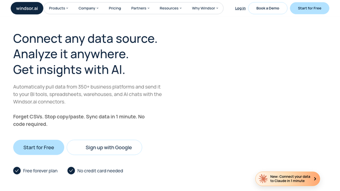Click the Log in link
340x191 pixels.
point(240,8)
